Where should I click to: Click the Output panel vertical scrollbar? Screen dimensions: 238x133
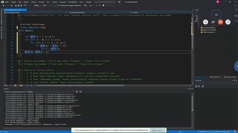(x=192, y=104)
